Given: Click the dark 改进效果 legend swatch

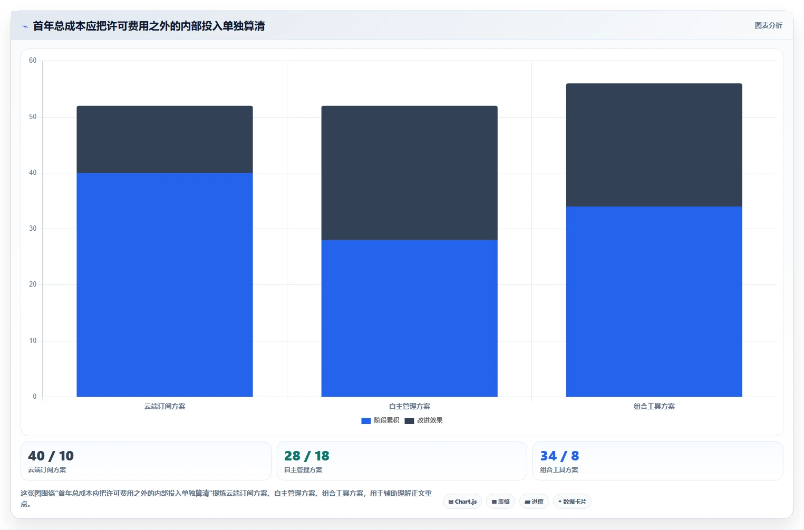Looking at the screenshot, I should 409,421.
